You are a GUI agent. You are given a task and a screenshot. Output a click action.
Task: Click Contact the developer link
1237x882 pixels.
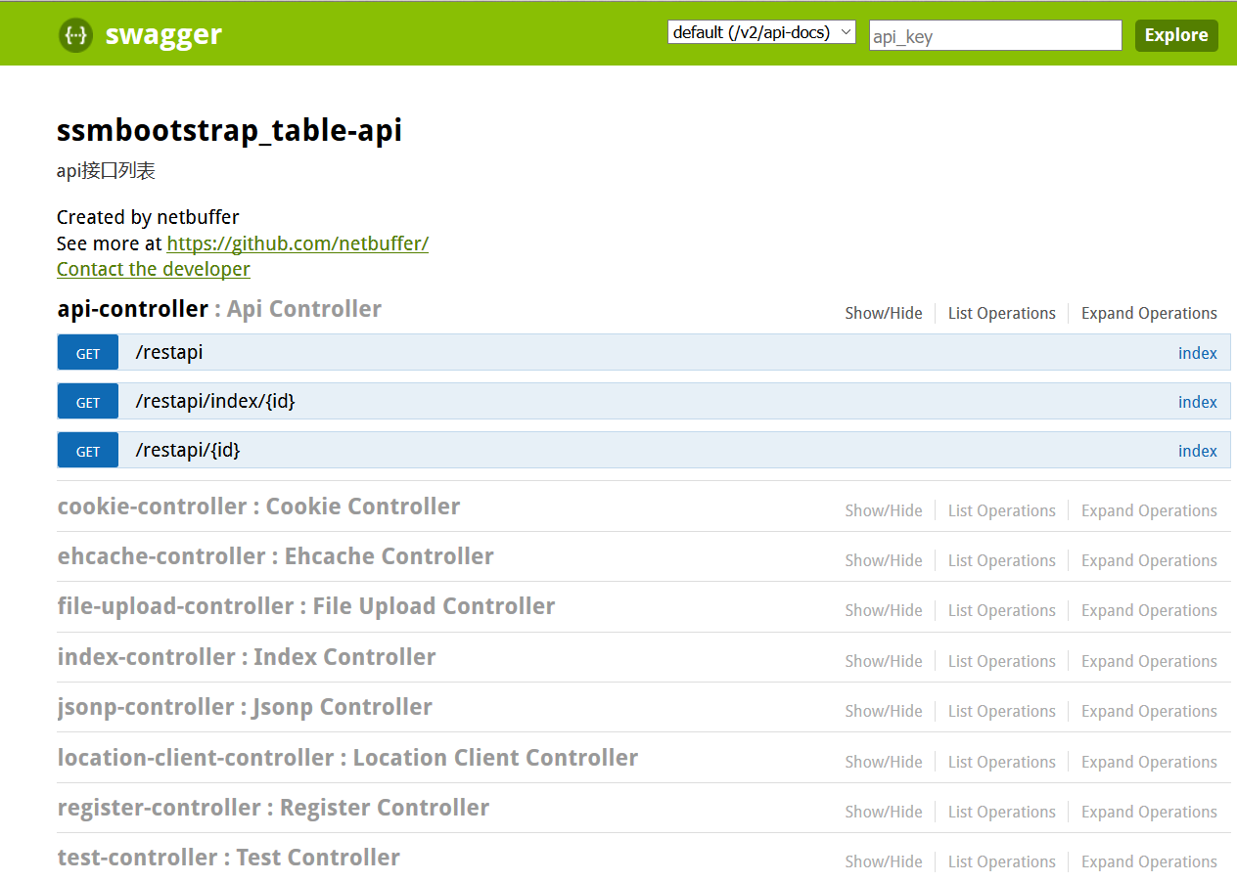coord(154,269)
